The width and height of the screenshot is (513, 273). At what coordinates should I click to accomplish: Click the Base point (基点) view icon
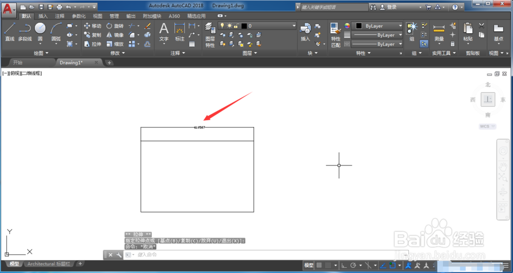tap(498, 32)
